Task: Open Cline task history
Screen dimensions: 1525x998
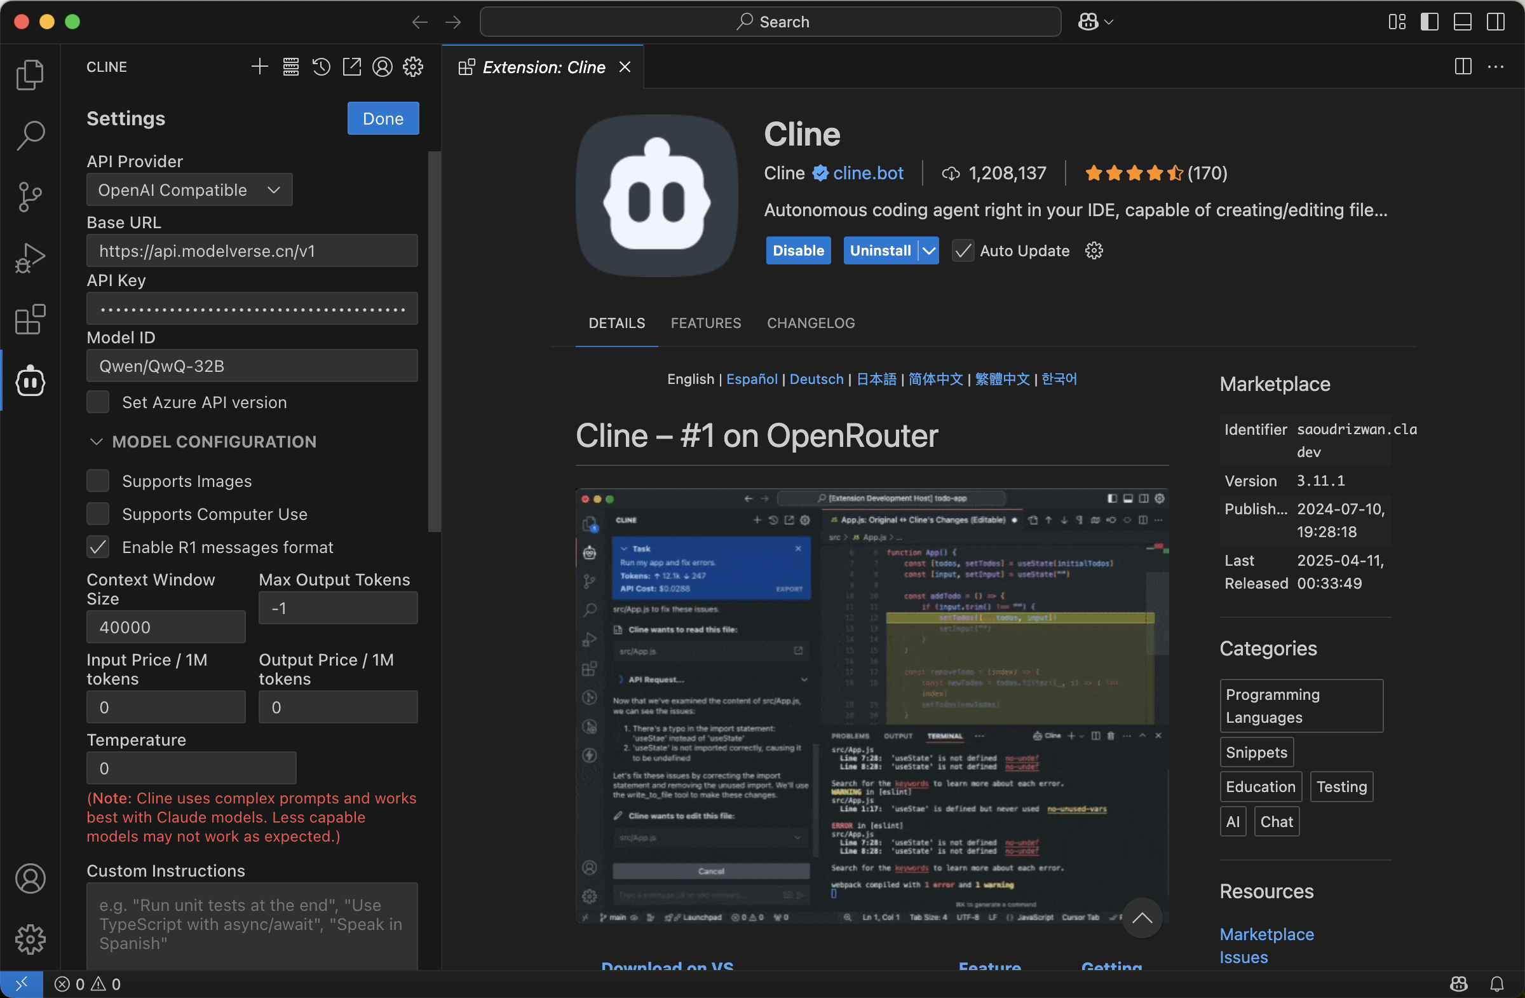Action: (322, 67)
